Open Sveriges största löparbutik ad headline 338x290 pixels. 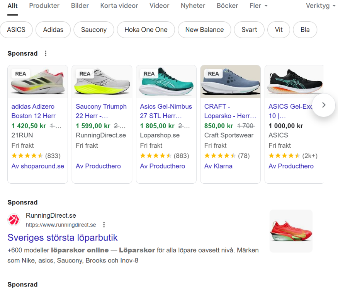pyautogui.click(x=63, y=237)
